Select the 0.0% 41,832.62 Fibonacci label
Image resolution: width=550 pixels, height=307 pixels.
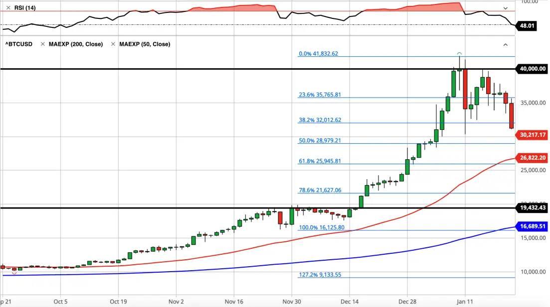[x=319, y=54]
